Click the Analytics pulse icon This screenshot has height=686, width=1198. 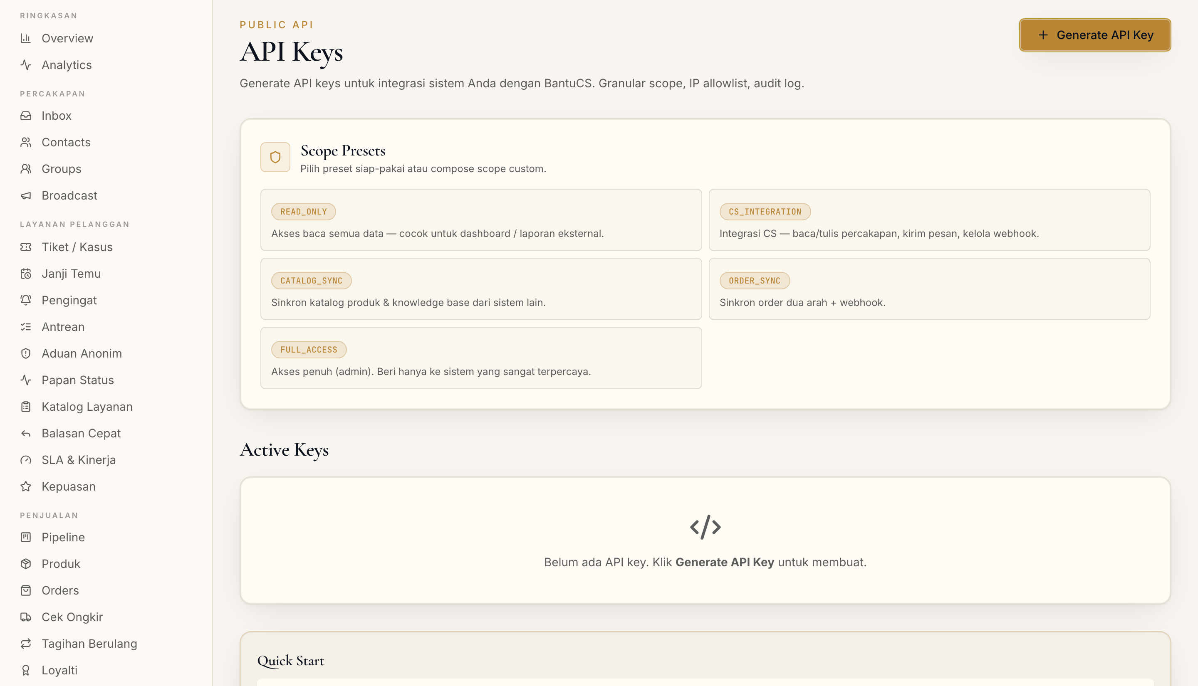tap(26, 65)
